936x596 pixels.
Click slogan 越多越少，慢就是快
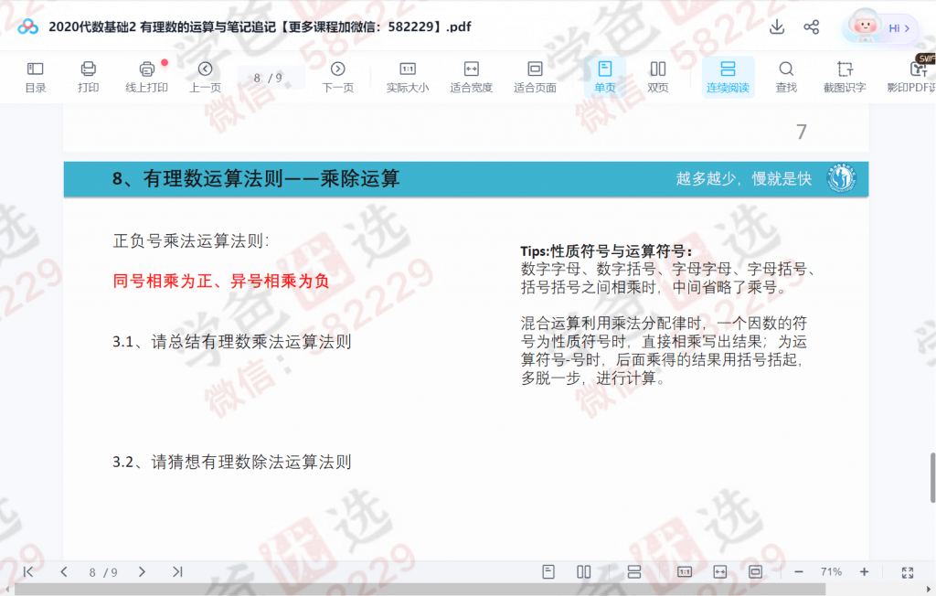point(744,178)
